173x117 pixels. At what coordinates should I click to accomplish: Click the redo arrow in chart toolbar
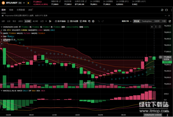click(x=103, y=21)
